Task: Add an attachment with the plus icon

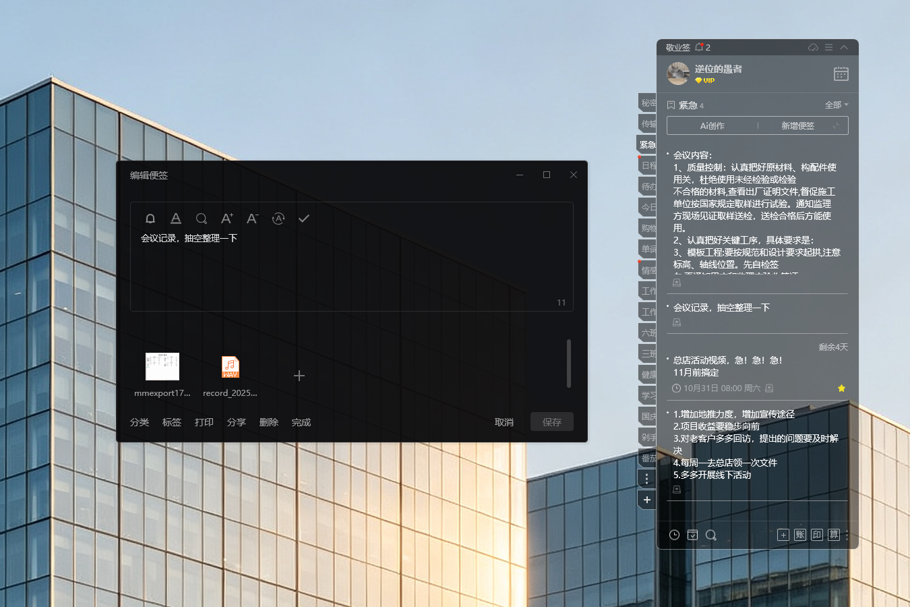Action: coord(299,376)
